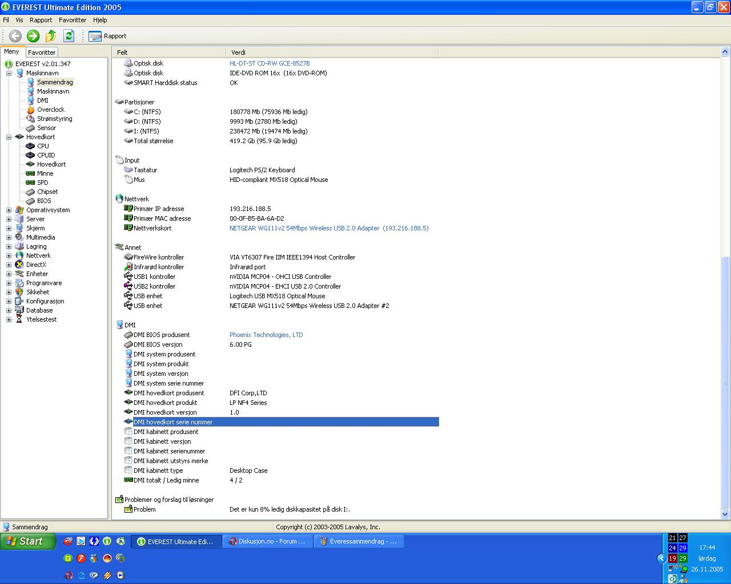This screenshot has height=584, width=731.
Task: Click the vertical scrollbar up arrow
Action: click(x=725, y=52)
